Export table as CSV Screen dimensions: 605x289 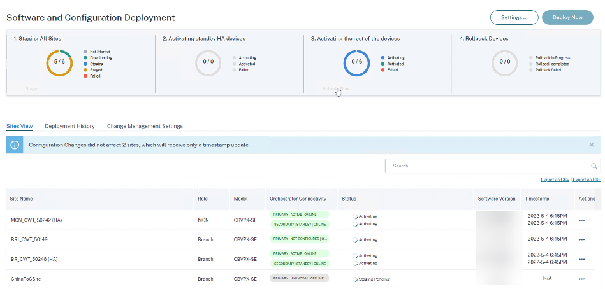click(x=555, y=180)
